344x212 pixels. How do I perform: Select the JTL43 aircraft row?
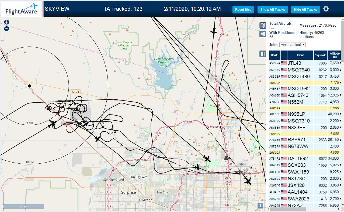[x=305, y=63]
